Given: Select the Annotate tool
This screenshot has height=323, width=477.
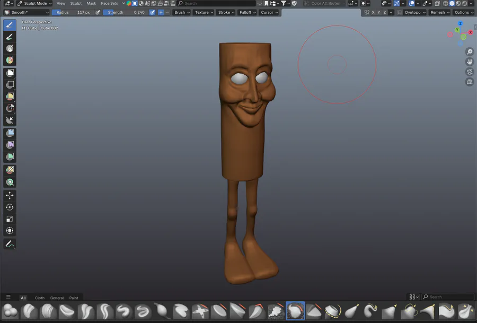Looking at the screenshot, I should 10,244.
